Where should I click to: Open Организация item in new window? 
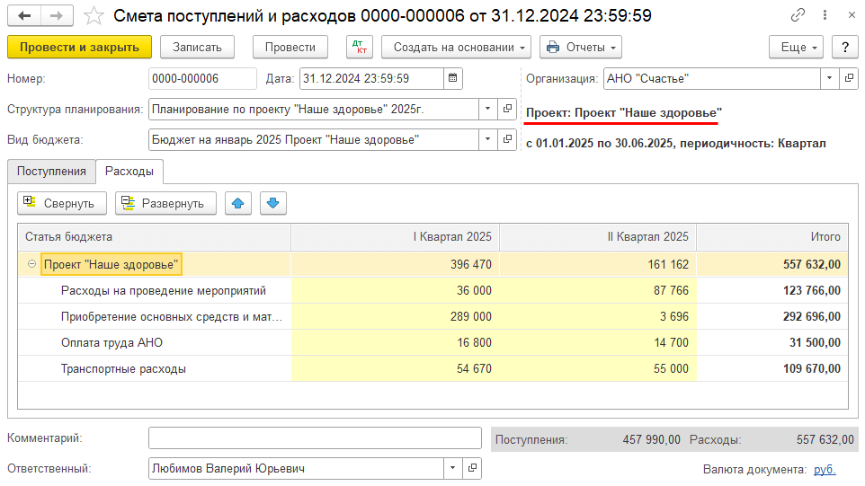click(849, 78)
